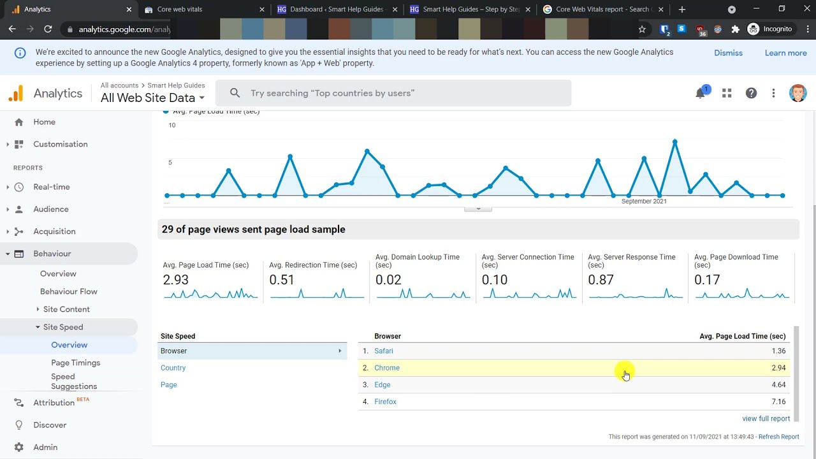
Task: Click the help question mark icon
Action: [x=752, y=94]
